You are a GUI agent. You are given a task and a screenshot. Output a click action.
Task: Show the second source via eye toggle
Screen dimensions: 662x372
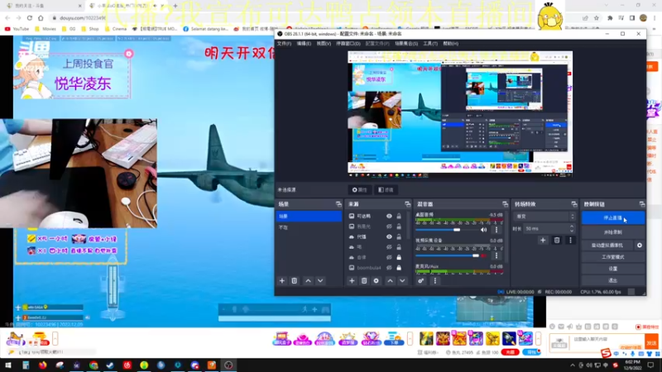pyautogui.click(x=389, y=227)
